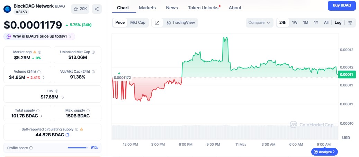
Task: Click the Buy BDAG button
Action: (342, 6)
